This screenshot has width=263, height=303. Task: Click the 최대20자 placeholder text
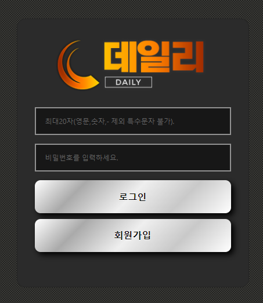pyautogui.click(x=110, y=121)
